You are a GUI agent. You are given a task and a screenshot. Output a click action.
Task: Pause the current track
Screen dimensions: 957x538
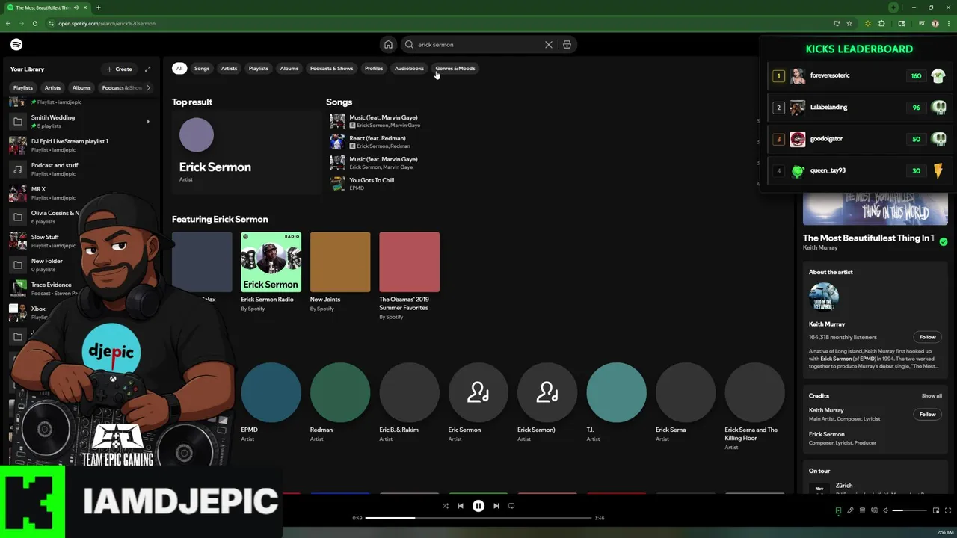(x=478, y=506)
